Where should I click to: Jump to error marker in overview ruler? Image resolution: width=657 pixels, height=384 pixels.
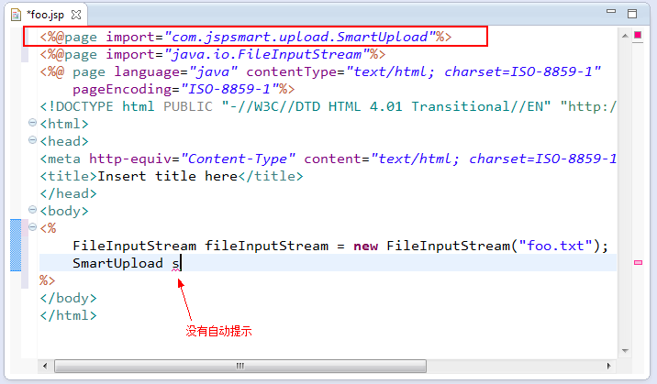[638, 262]
